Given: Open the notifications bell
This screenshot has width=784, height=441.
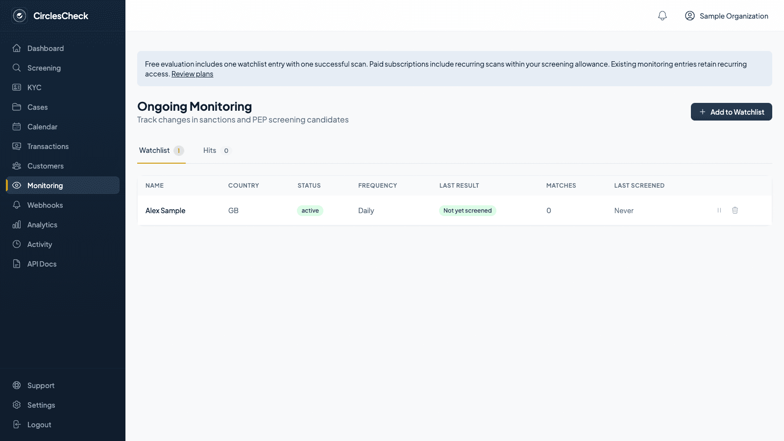Looking at the screenshot, I should click(662, 16).
